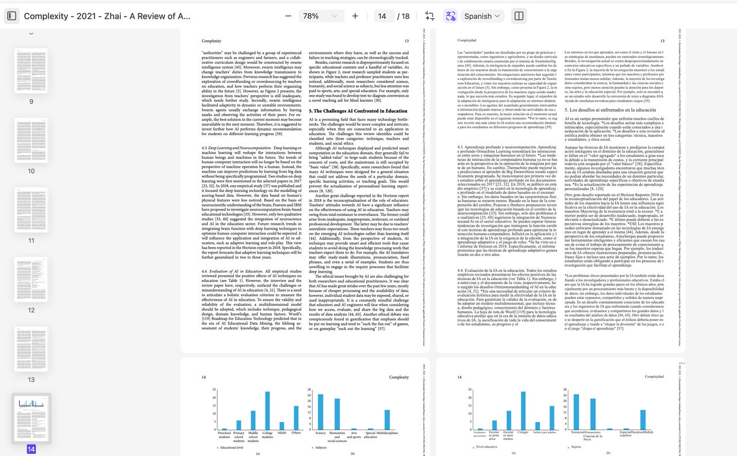Click the "College students" axis label

[x=267, y=435]
